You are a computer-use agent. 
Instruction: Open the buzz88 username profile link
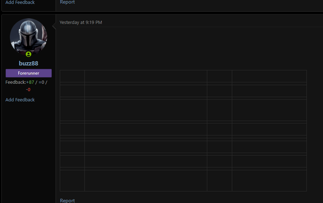coord(28,63)
